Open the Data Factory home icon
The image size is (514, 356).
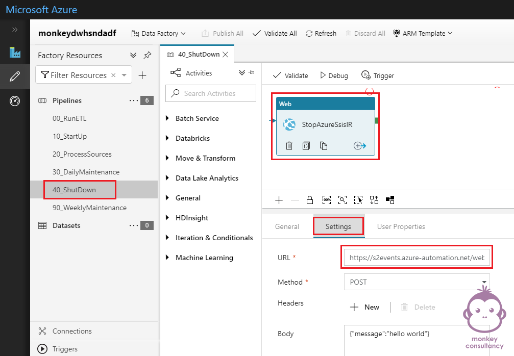(15, 52)
